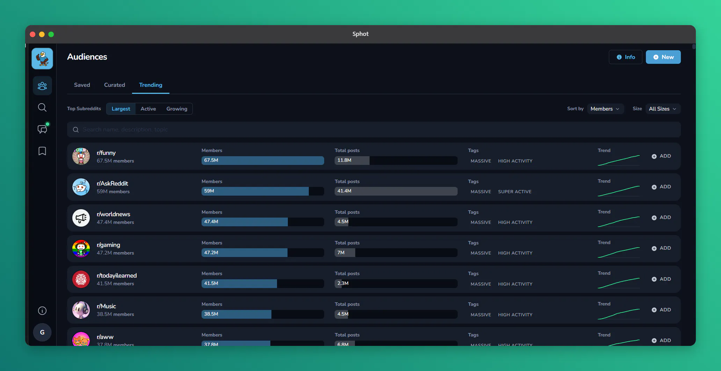Open the G user profile avatar
Image resolution: width=721 pixels, height=371 pixels.
(x=42, y=332)
